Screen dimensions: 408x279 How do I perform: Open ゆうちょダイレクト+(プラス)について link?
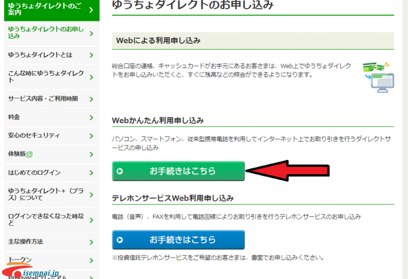tap(52, 194)
